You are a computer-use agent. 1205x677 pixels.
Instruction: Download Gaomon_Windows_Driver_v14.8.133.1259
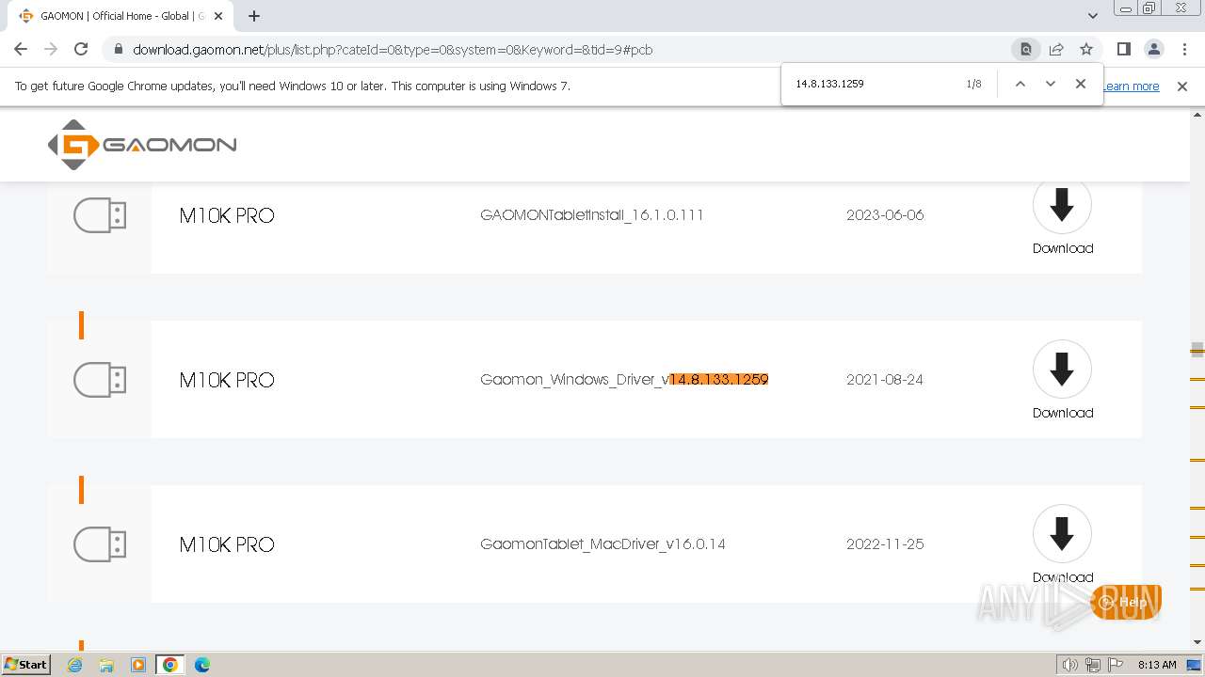(1062, 380)
